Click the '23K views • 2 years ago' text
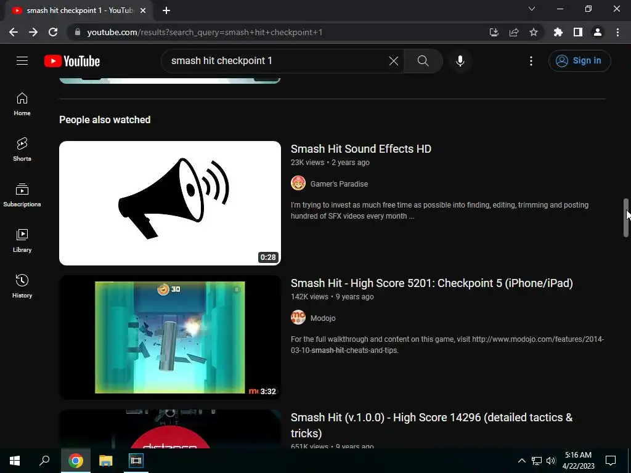This screenshot has width=631, height=473. click(330, 163)
